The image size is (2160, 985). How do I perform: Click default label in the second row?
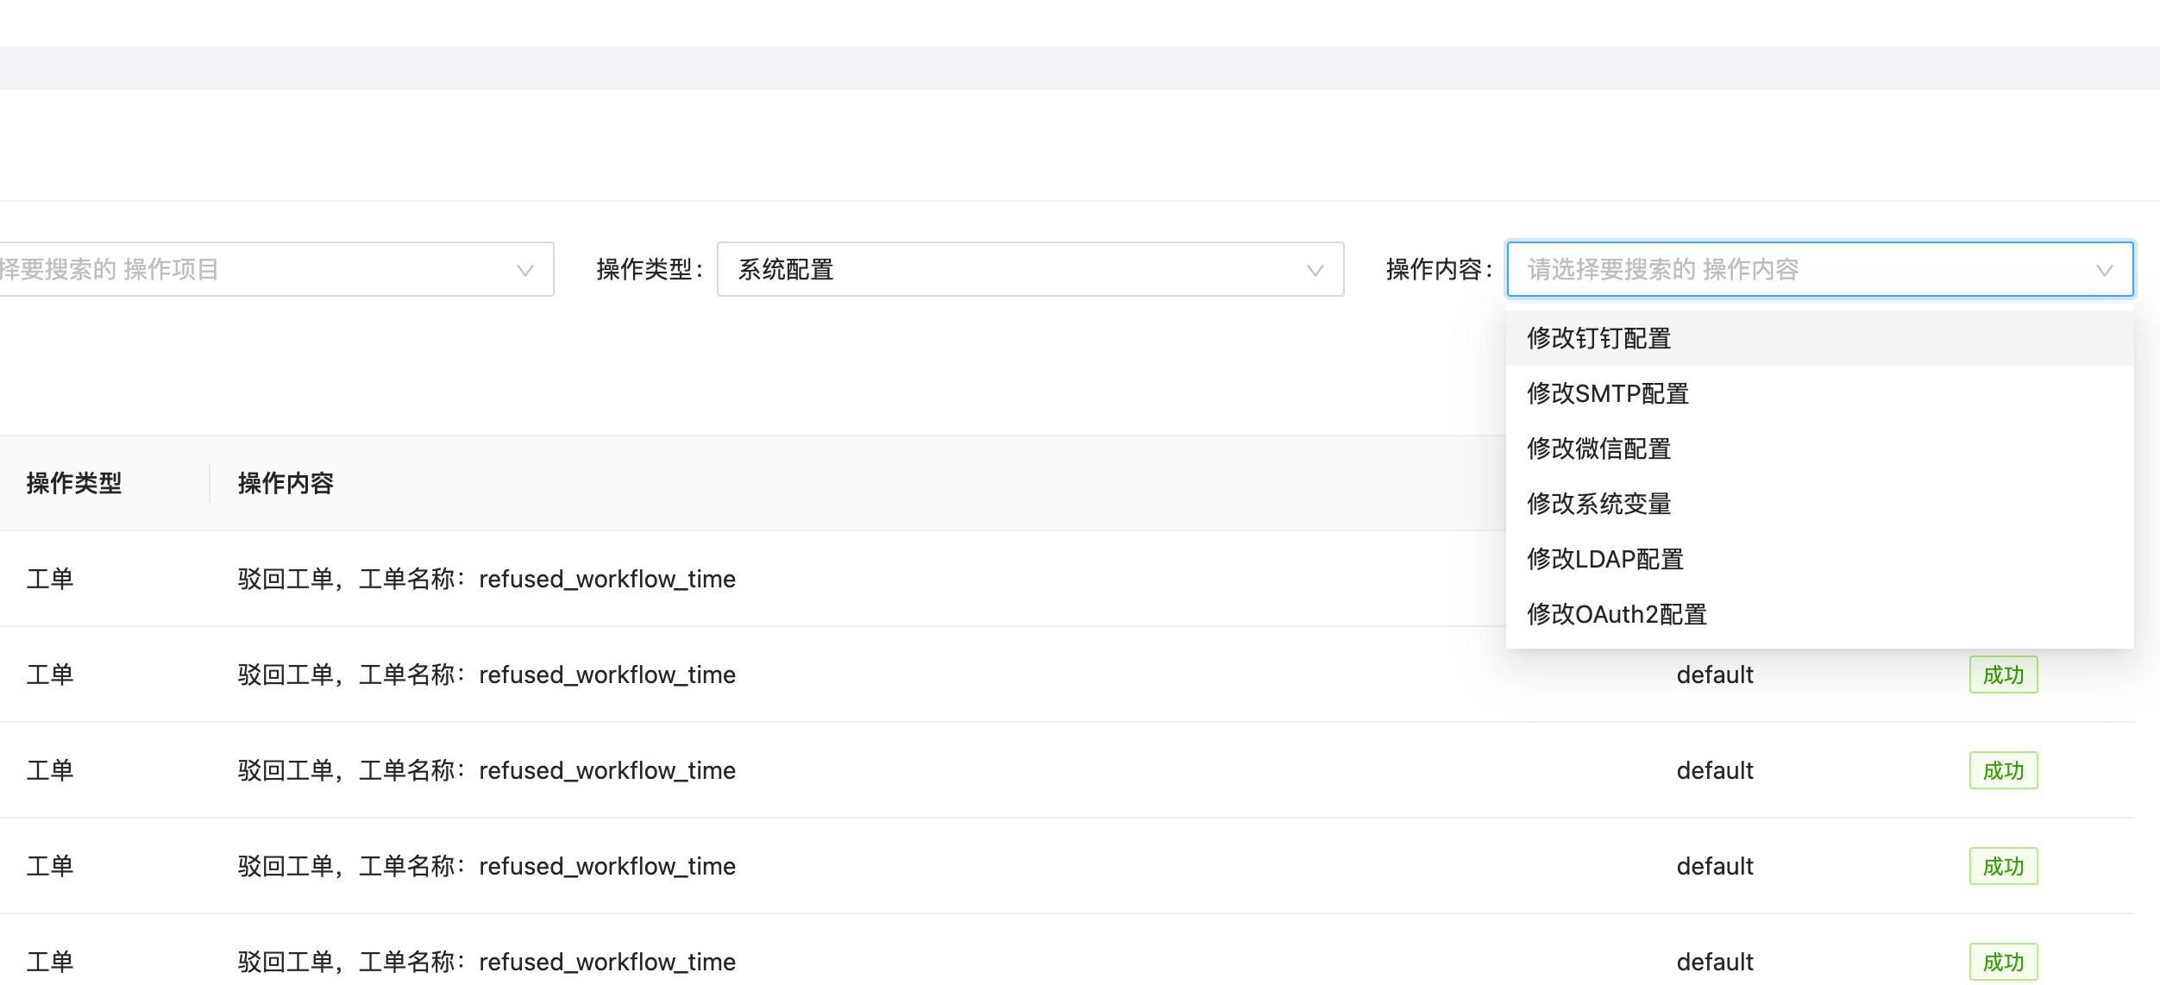coord(1714,674)
